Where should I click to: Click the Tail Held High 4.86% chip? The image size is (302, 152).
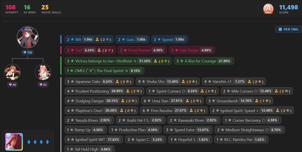[90, 149]
